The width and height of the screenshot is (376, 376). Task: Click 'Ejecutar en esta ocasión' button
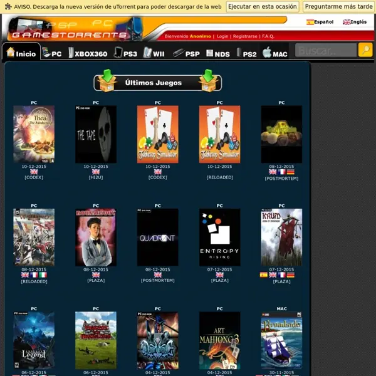[263, 6]
